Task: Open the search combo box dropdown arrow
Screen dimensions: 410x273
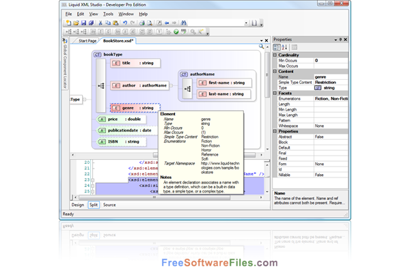Action: point(246,23)
